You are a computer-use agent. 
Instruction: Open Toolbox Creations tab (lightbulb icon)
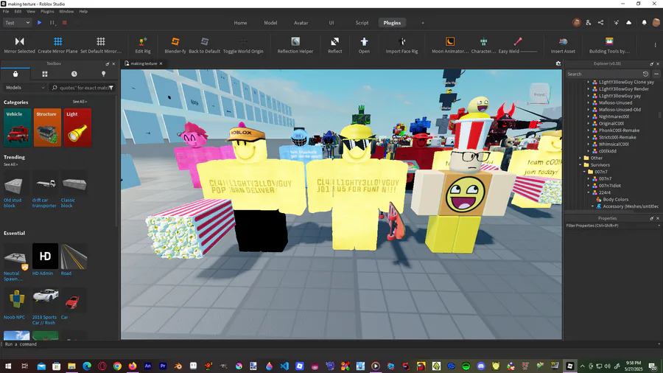104,74
